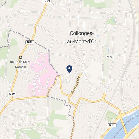Click the D 89 shield above the road junction
Image resolution: width=139 pixels, height=139 pixels.
12,94
